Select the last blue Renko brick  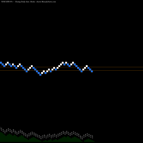click(92, 71)
